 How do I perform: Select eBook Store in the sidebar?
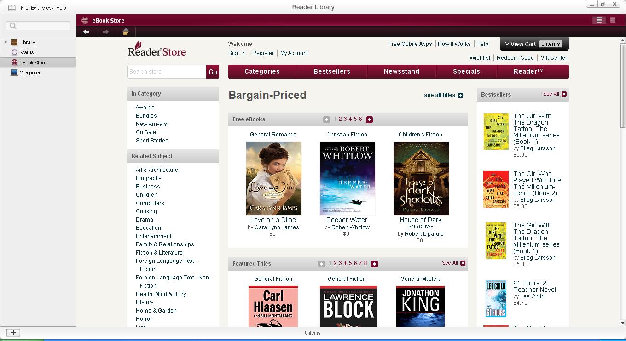[x=33, y=63]
